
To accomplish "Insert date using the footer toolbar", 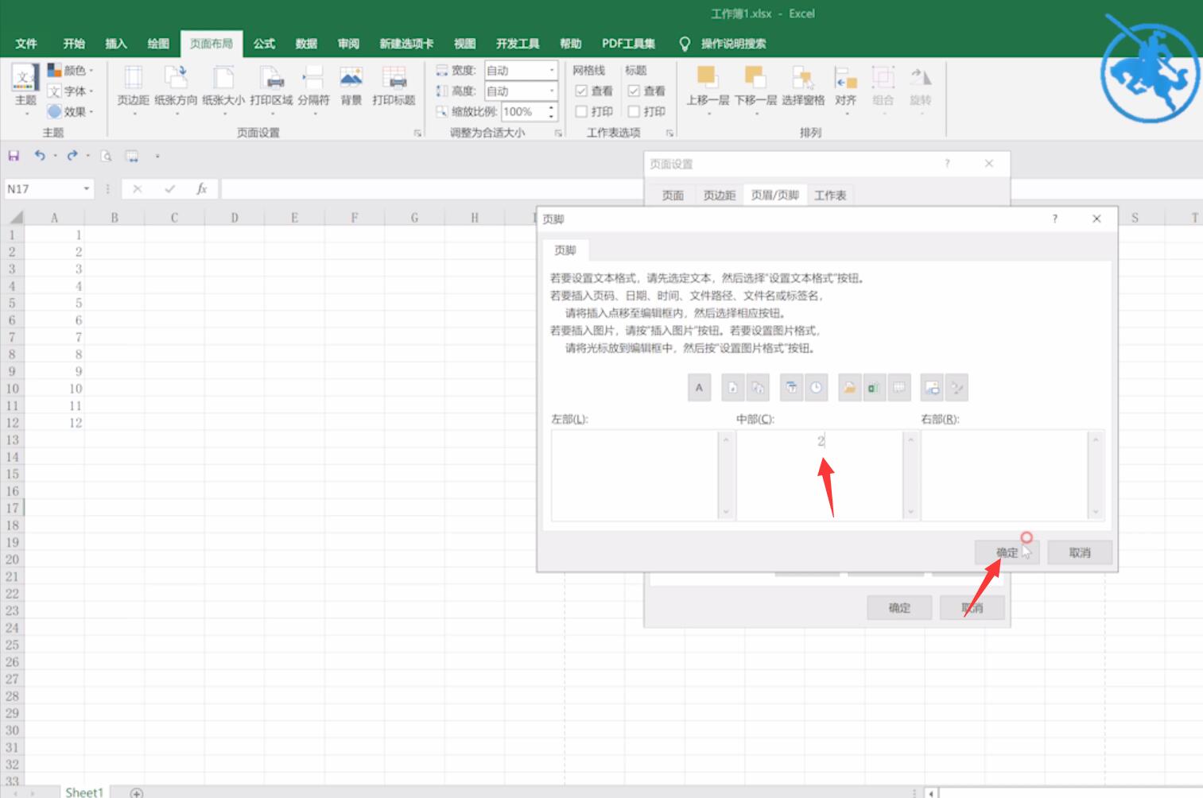I will pyautogui.click(x=791, y=388).
